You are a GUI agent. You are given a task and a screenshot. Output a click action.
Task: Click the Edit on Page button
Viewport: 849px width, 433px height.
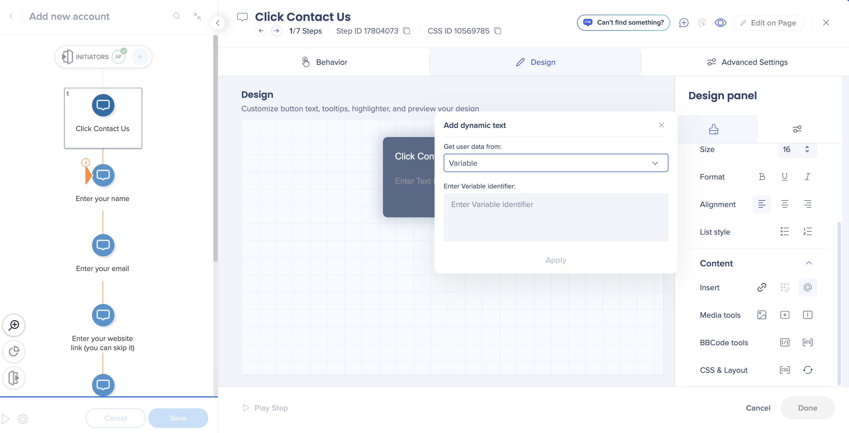pos(768,23)
